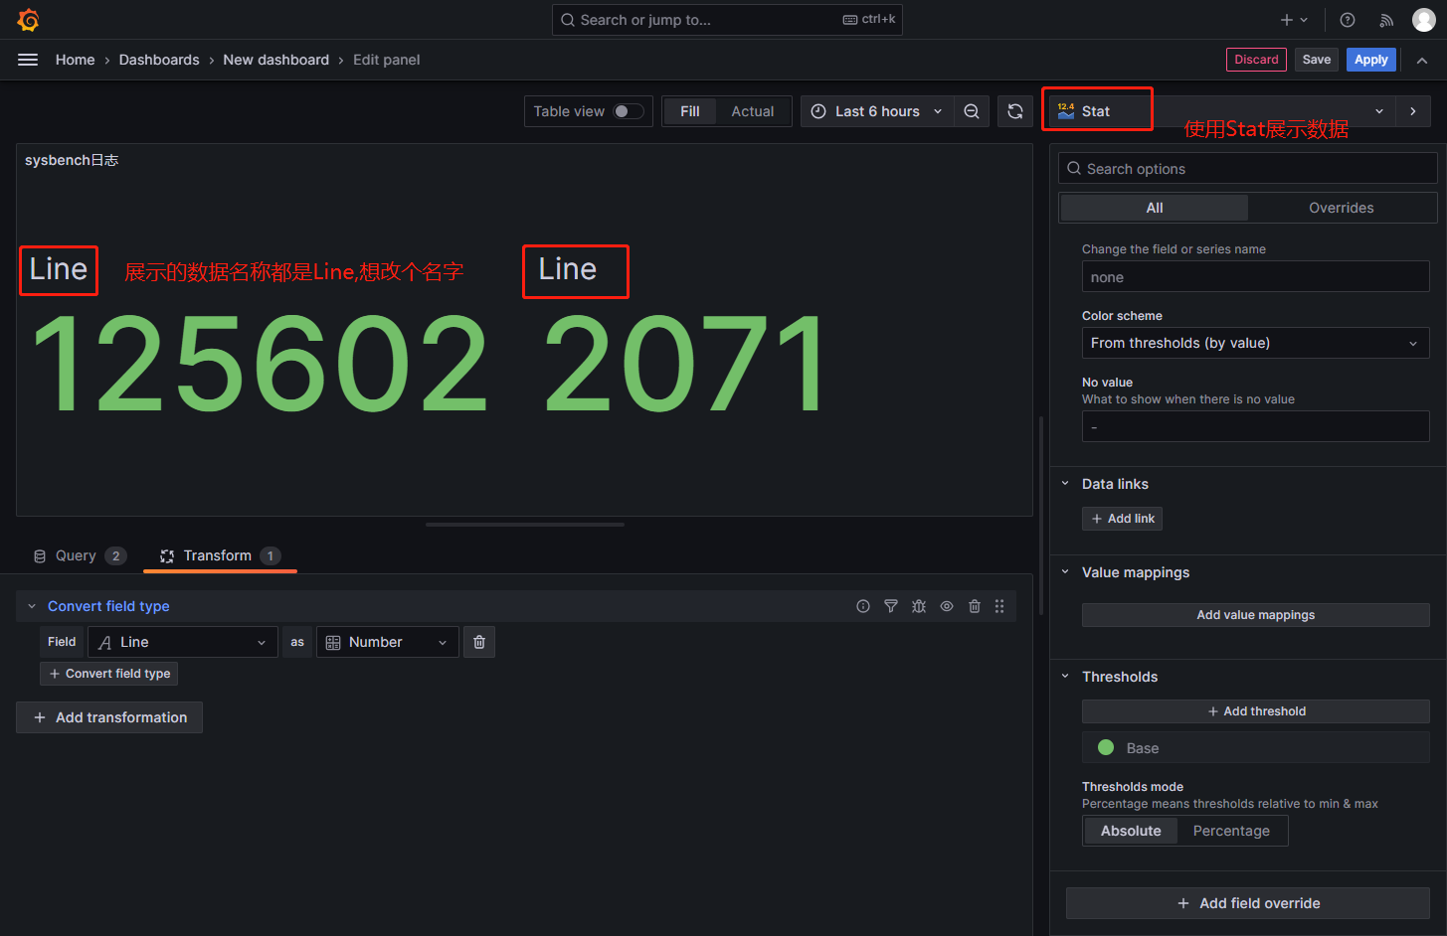
Task: Delete the Convert field type transformation
Action: (975, 606)
